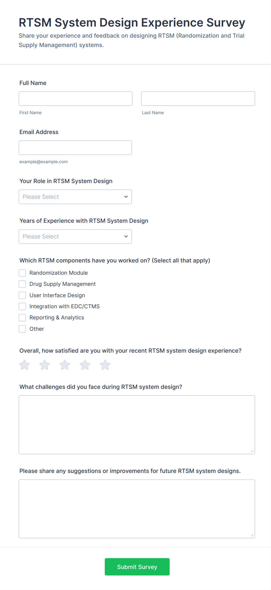Click the challenges textarea resize grip
Screen dimensions: 271x590
pyautogui.click(x=252, y=451)
